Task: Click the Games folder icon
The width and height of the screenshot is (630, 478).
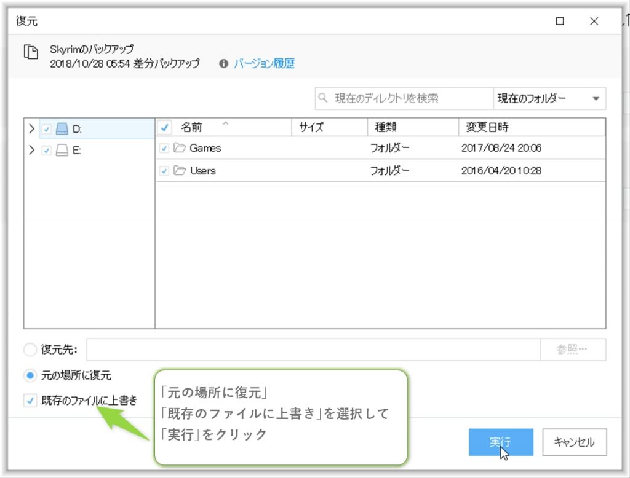Action: [x=180, y=148]
